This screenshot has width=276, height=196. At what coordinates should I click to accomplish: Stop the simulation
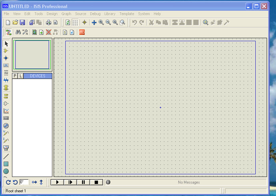(96, 182)
